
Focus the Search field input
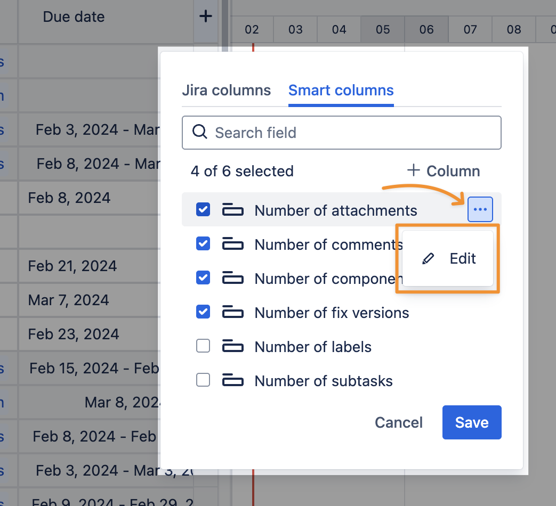(x=352, y=133)
